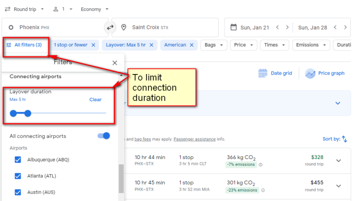Show emissions info for 301 kg flight
This screenshot has width=353, height=201.
pos(263,190)
